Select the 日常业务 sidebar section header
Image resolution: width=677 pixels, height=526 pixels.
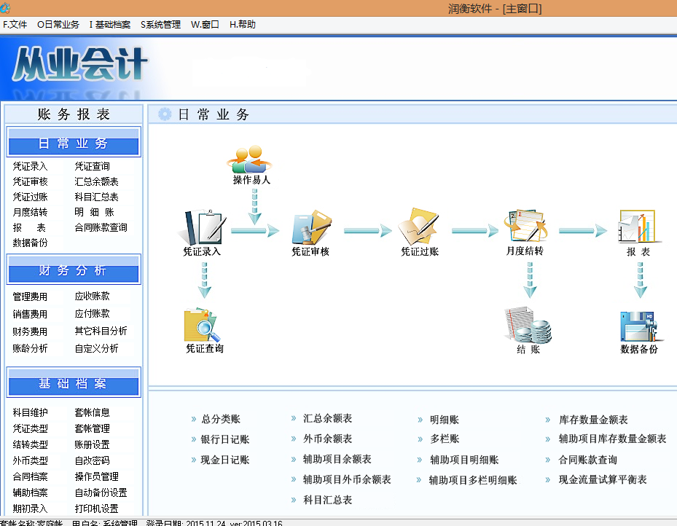[74, 142]
